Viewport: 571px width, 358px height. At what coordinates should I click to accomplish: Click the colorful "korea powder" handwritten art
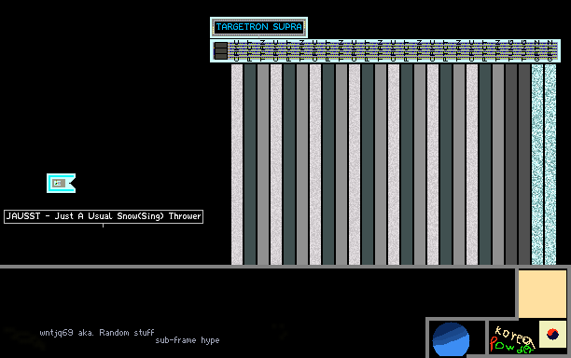click(512, 339)
